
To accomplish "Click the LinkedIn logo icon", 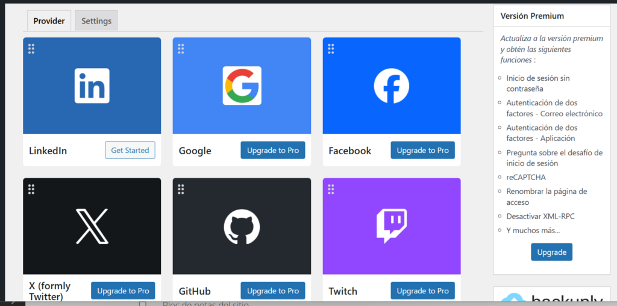I will 92,86.
